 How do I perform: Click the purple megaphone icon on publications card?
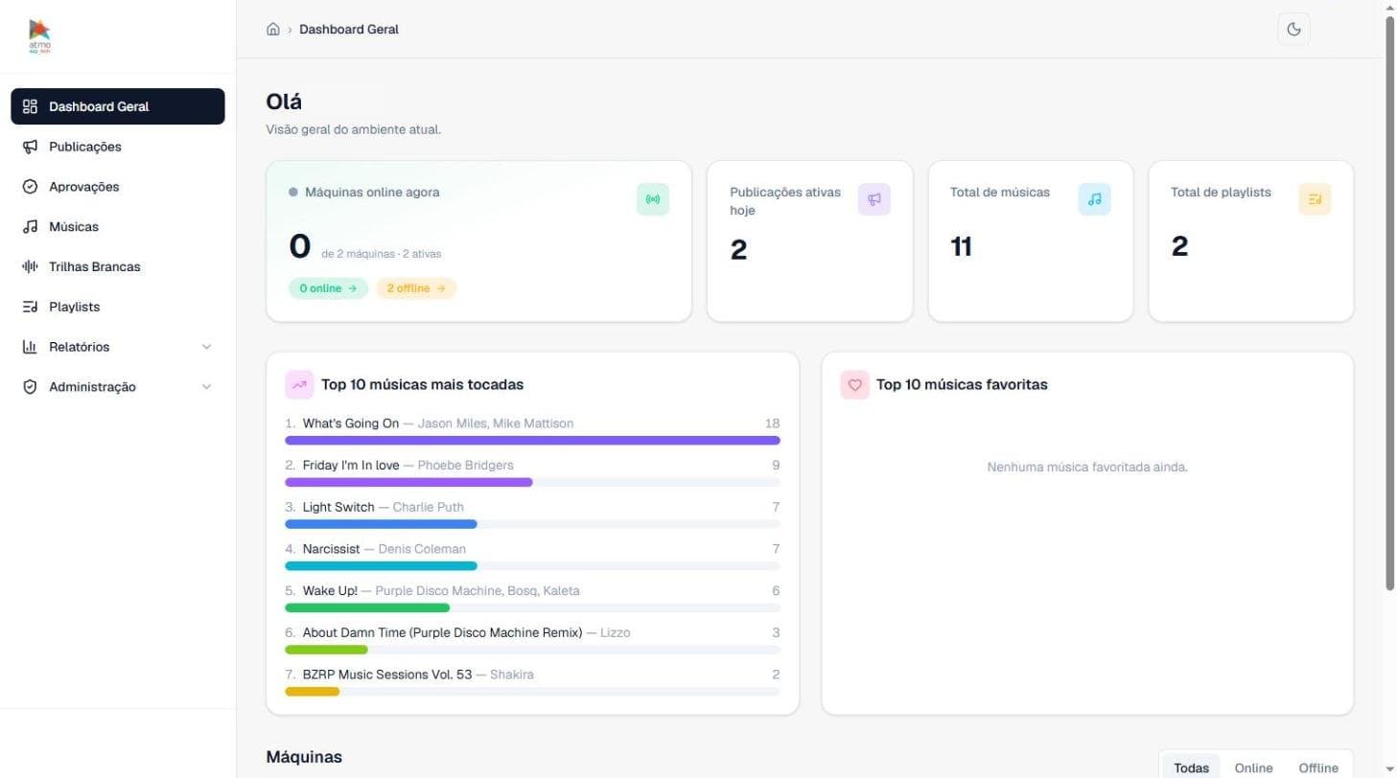(873, 199)
